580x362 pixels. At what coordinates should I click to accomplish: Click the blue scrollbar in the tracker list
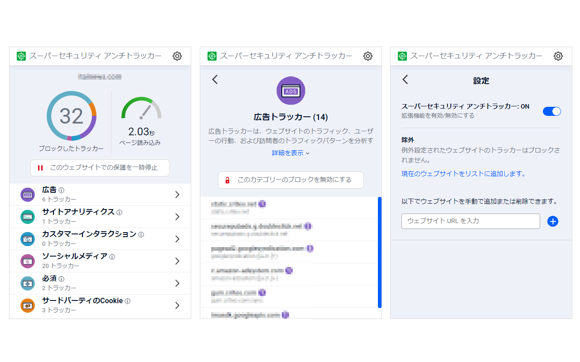[379, 252]
